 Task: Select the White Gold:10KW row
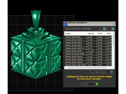(88, 59)
